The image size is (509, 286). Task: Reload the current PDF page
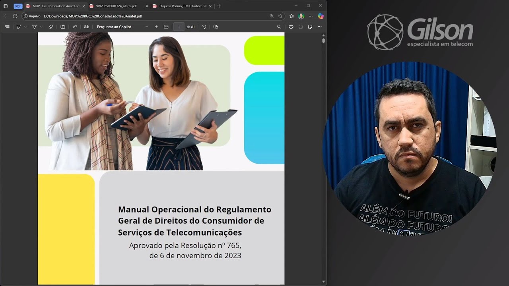15,16
